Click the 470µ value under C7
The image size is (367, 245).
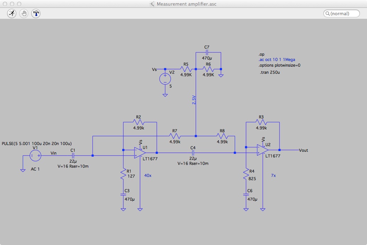(x=207, y=58)
